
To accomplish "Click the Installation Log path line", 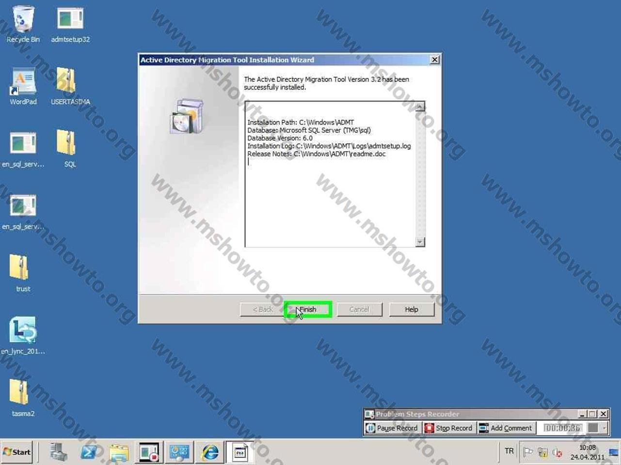I will [329, 146].
